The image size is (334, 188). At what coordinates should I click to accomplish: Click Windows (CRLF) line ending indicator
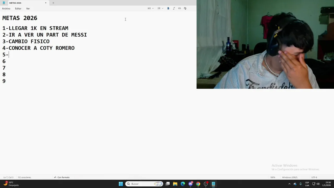[290, 177]
